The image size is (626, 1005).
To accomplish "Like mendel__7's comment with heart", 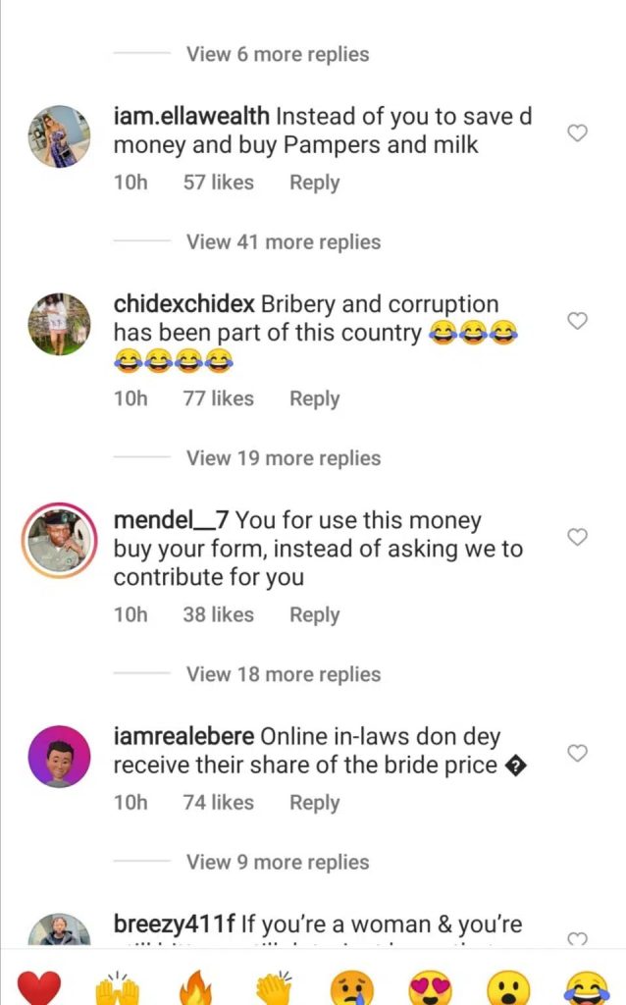I will [578, 537].
